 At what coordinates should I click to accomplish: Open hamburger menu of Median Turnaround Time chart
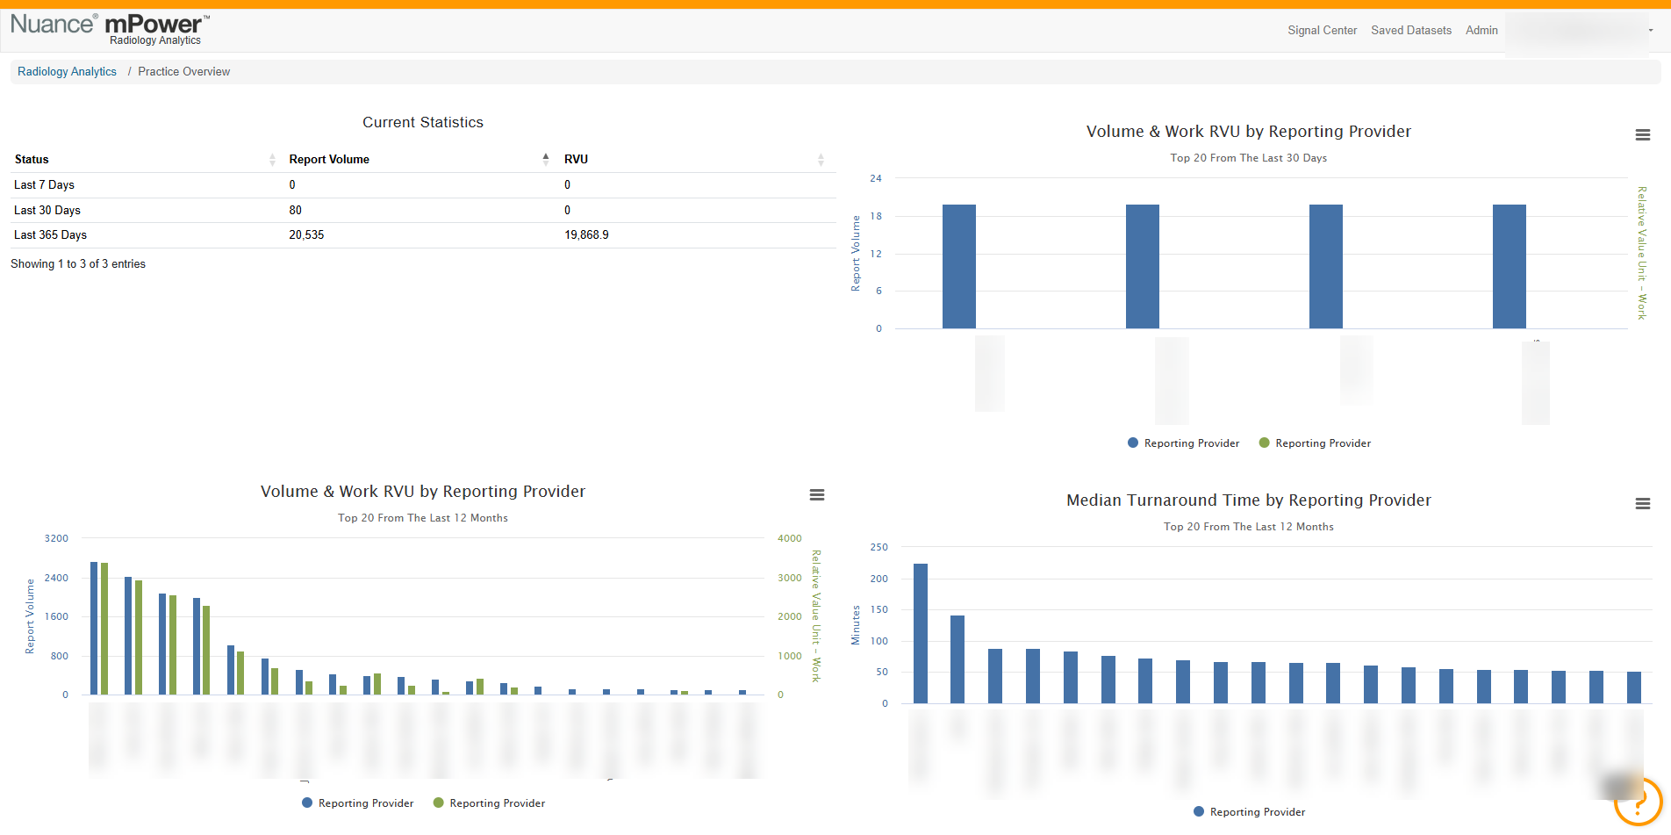1643,504
